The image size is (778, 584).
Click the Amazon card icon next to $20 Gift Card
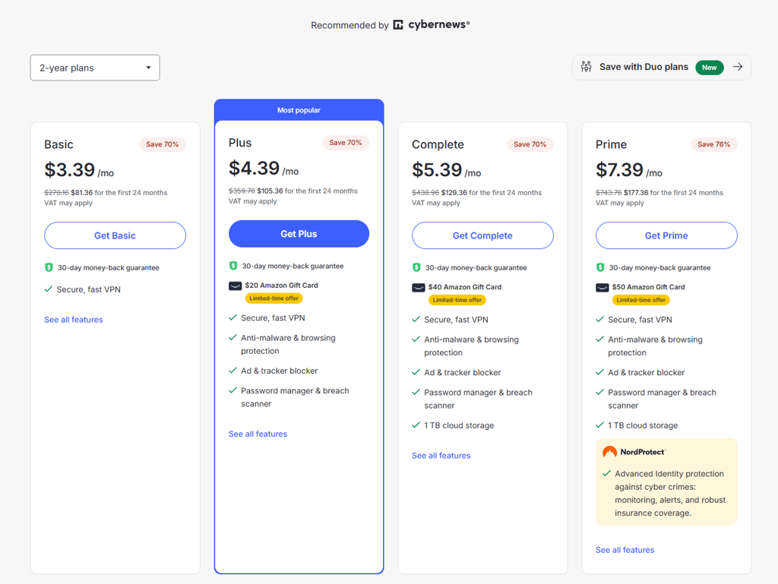(x=236, y=286)
